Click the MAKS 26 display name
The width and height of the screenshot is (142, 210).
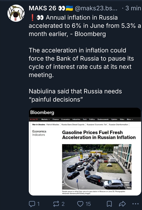click(x=43, y=8)
